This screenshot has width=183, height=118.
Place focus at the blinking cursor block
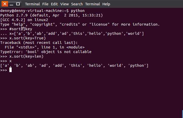10,70
